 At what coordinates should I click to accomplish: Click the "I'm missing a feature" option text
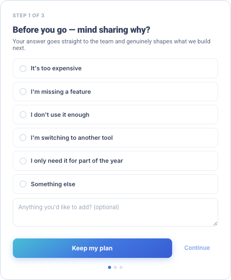pyautogui.click(x=61, y=92)
